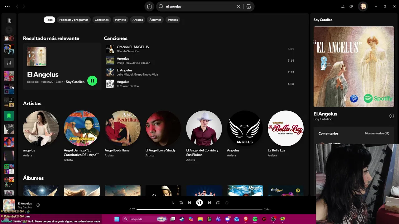Open artist angelus meditating photo

pyautogui.click(x=41, y=128)
